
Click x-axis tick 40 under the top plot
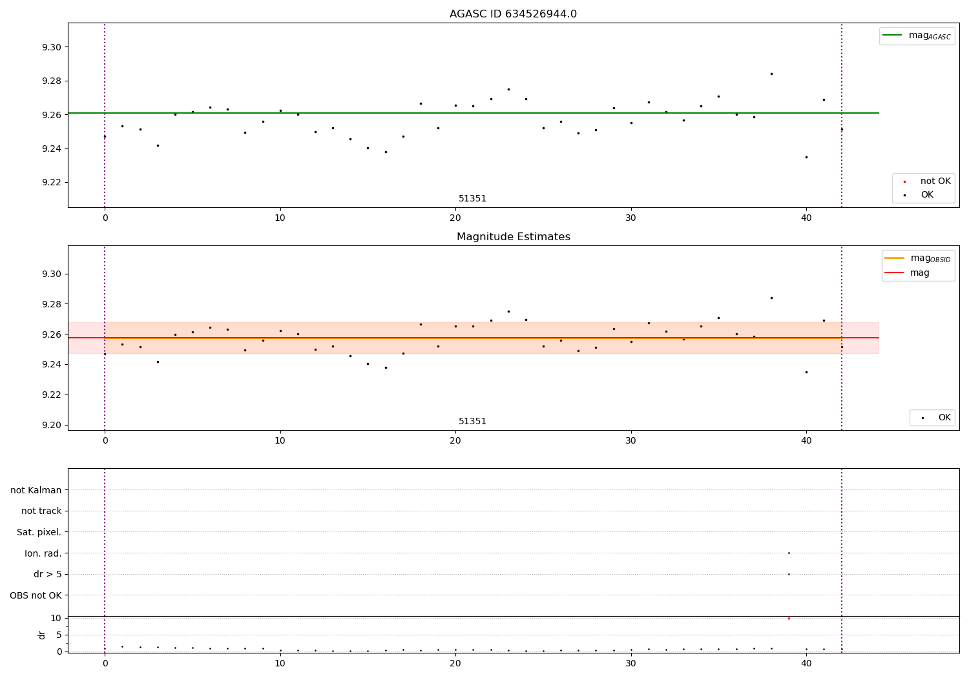(x=806, y=218)
